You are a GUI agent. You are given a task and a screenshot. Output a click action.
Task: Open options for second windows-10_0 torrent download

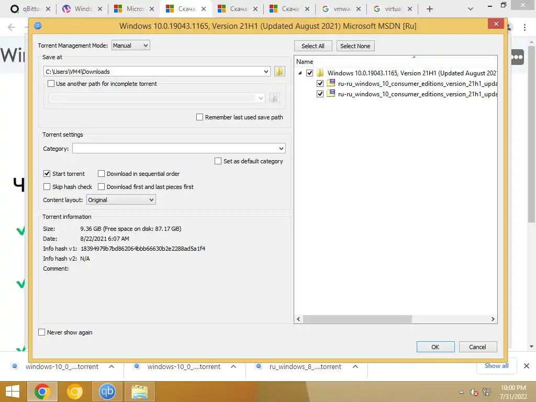point(233,366)
